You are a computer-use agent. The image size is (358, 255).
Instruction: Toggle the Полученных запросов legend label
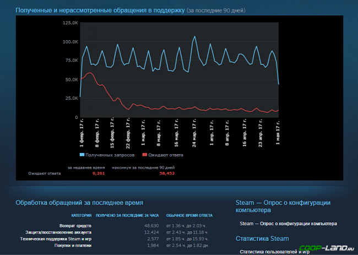coord(110,155)
